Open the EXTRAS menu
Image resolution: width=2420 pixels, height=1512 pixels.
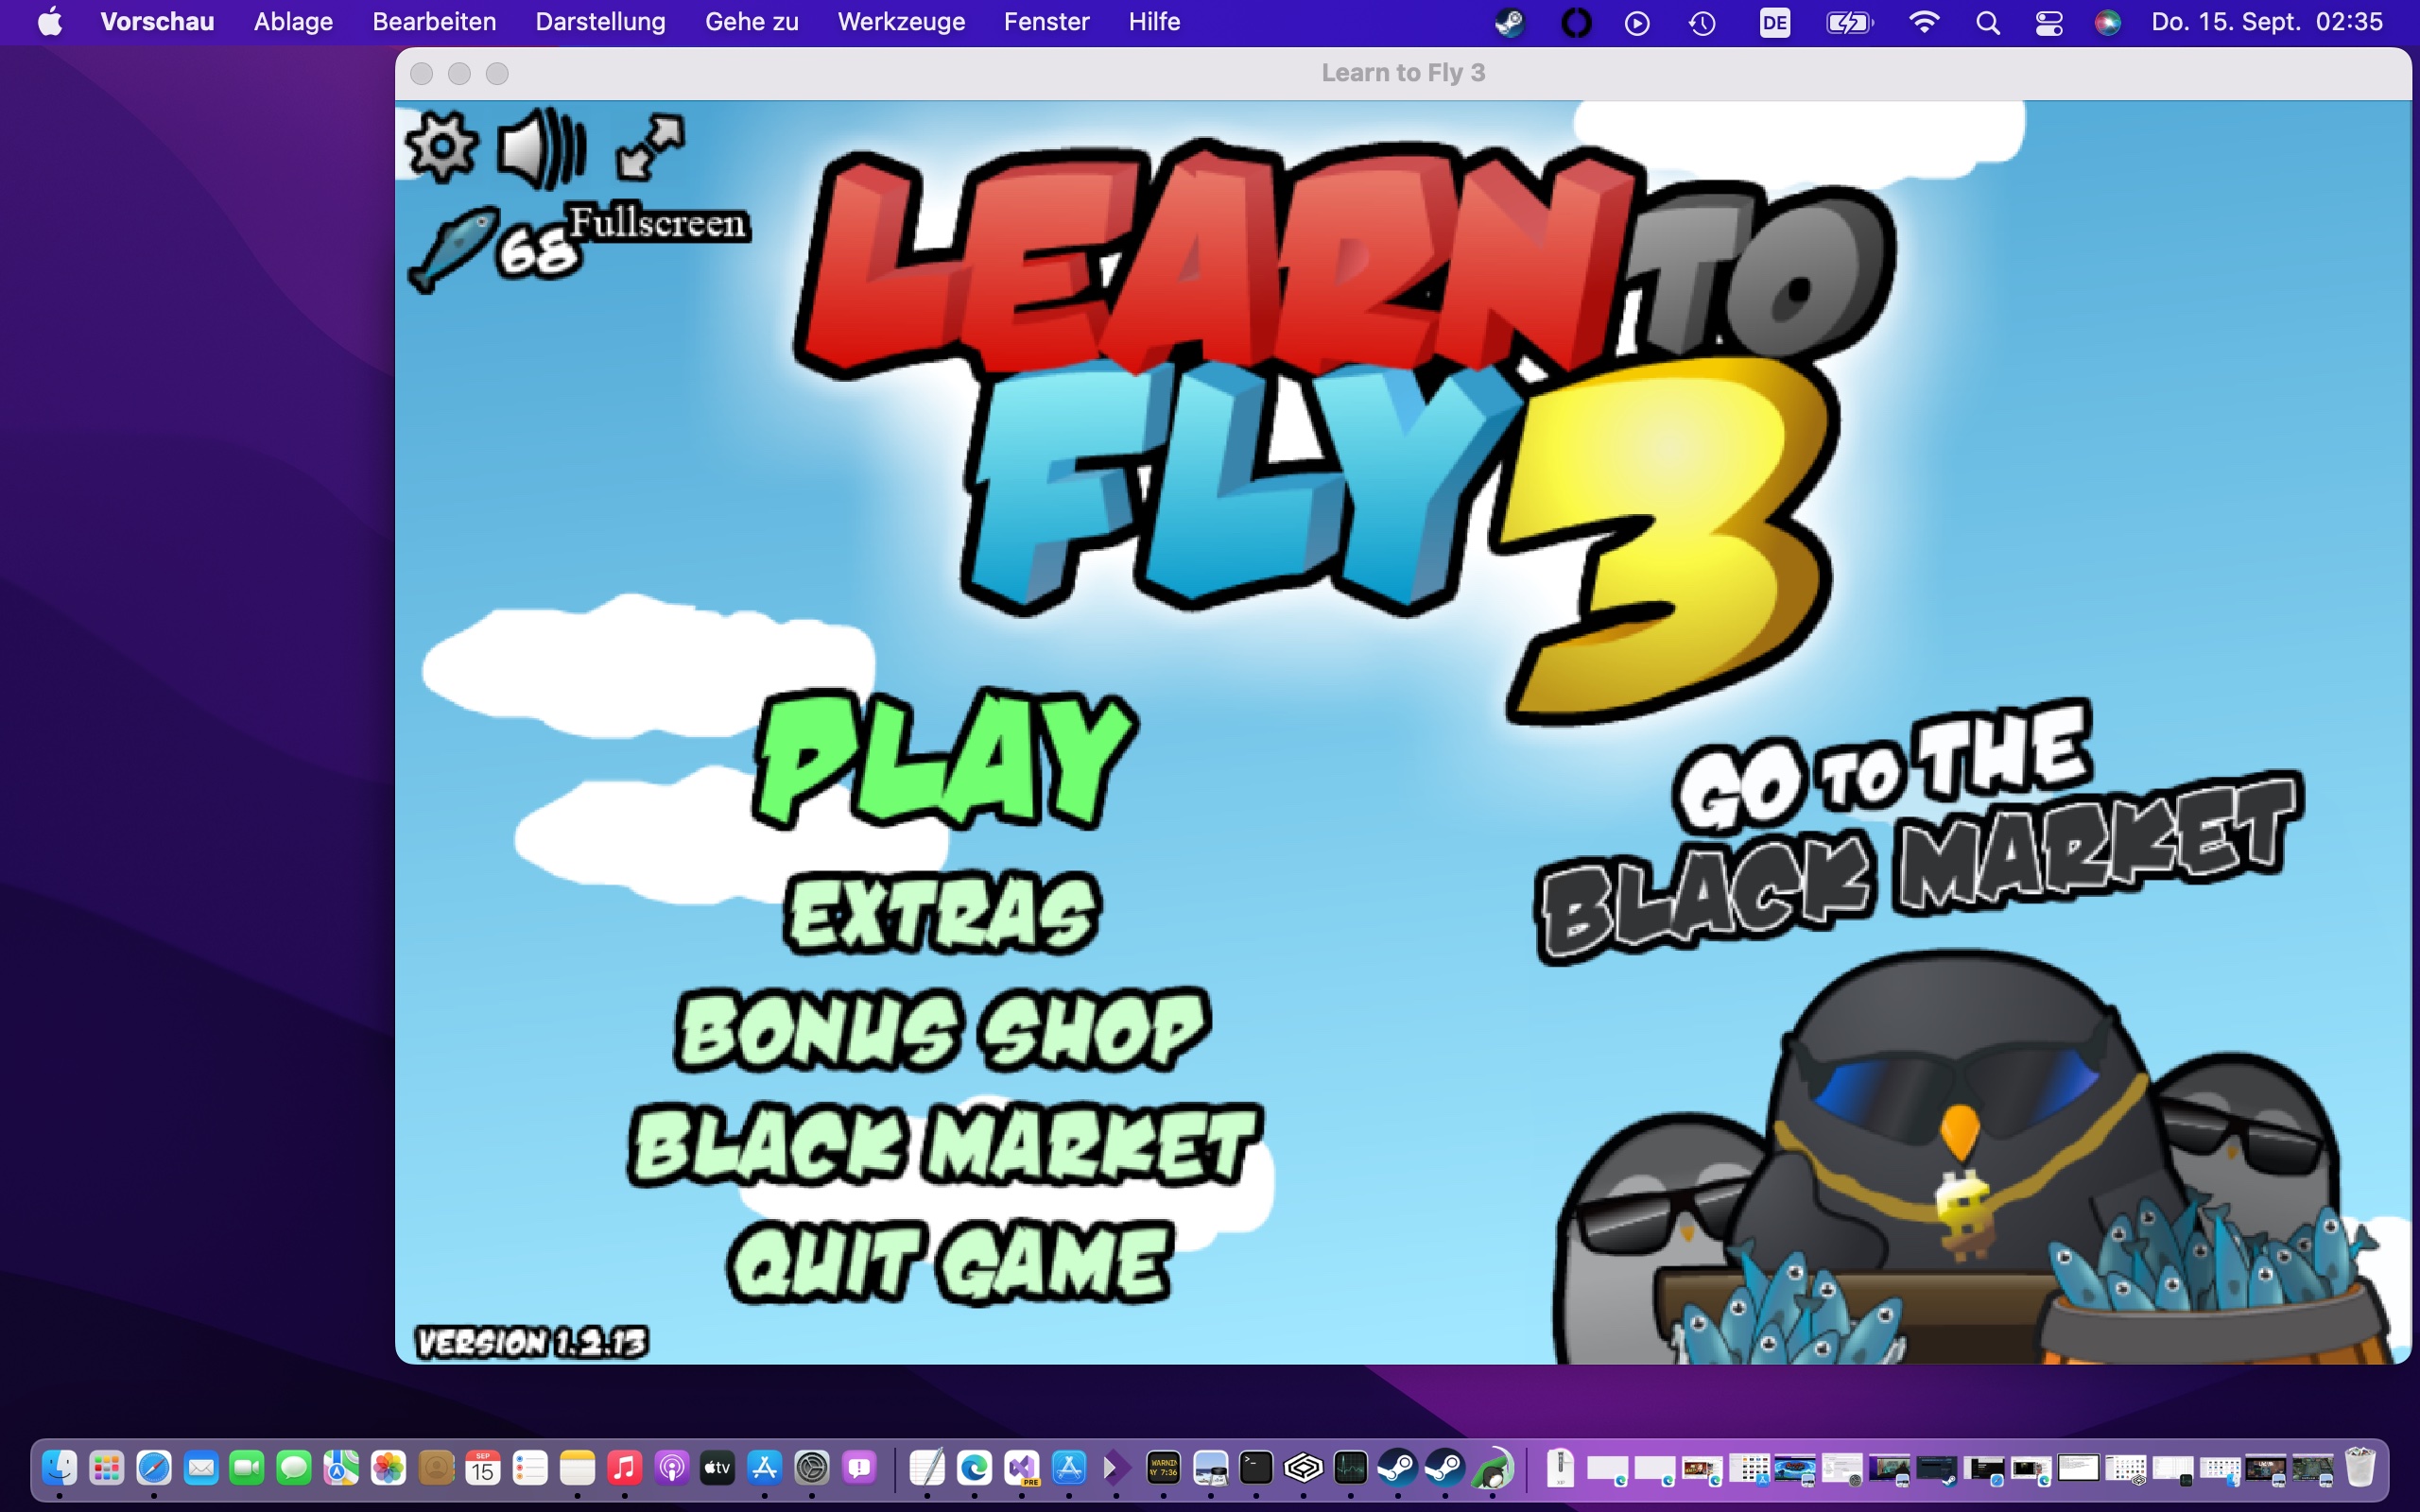pyautogui.click(x=942, y=913)
